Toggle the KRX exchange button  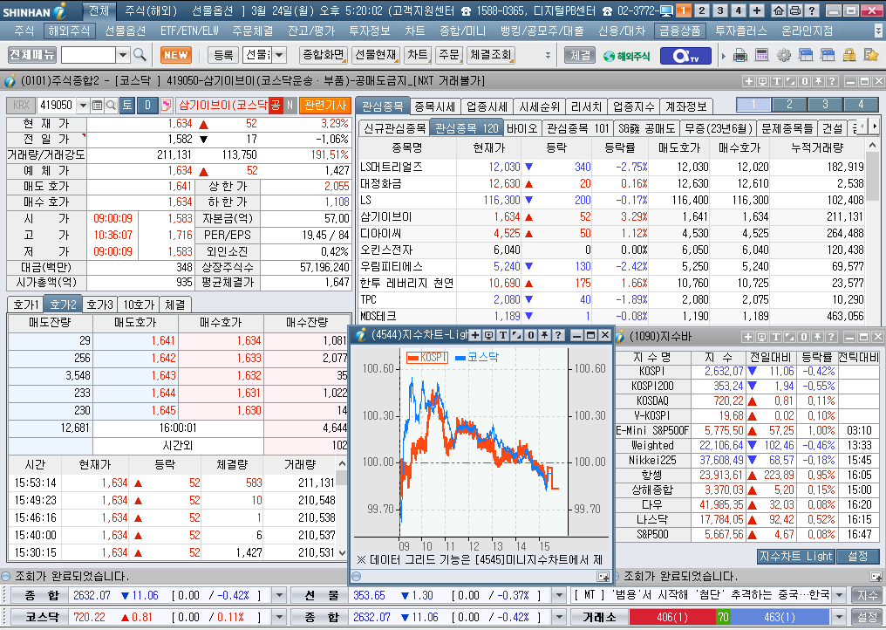pos(22,106)
